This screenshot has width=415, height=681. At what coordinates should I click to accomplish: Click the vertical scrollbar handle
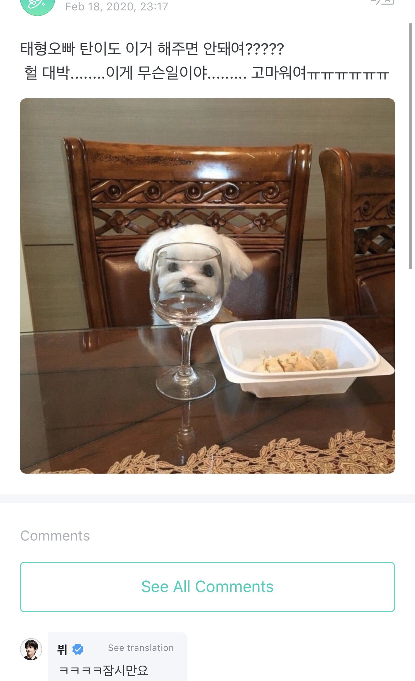[x=411, y=146]
